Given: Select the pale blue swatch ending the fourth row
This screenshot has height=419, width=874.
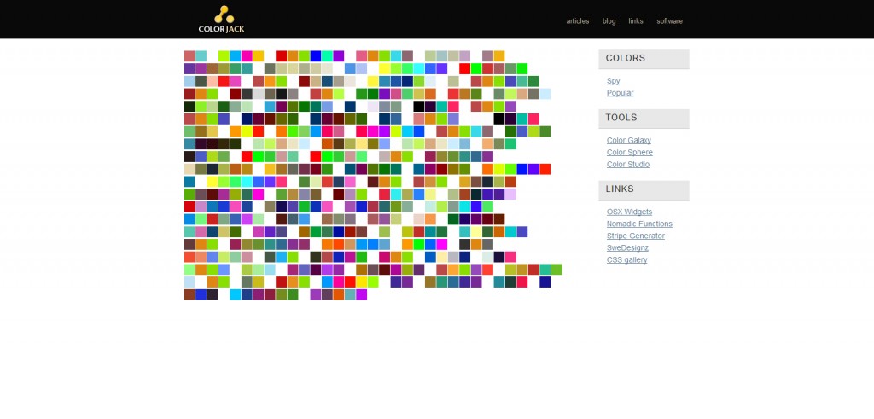Looking at the screenshot, I should click(545, 94).
